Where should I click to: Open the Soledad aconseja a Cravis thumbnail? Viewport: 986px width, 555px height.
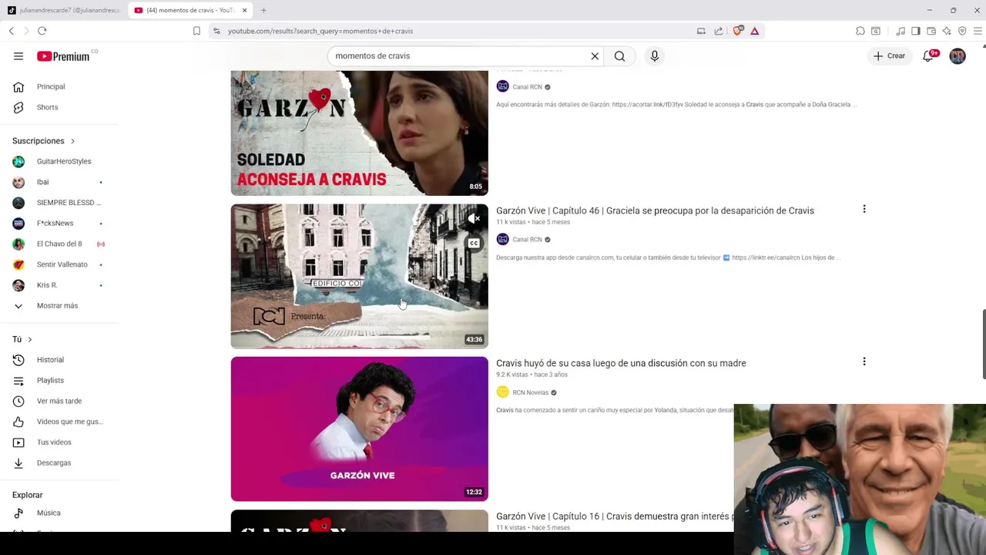tap(359, 133)
